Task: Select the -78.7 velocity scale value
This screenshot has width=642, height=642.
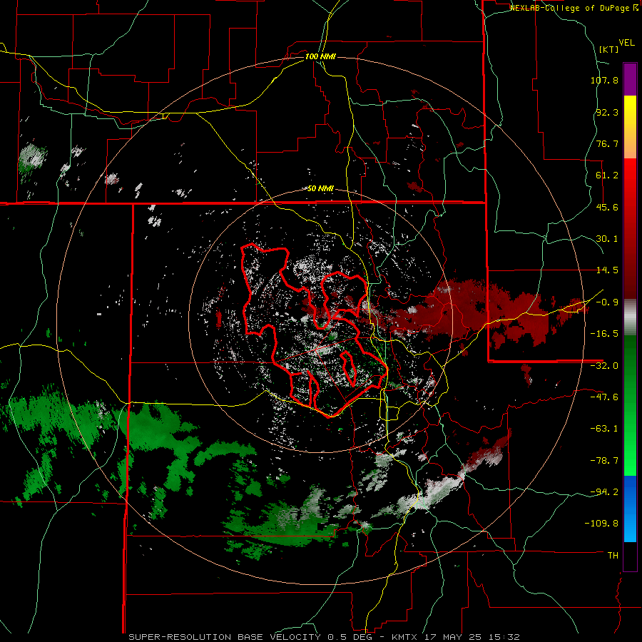Action: click(x=604, y=461)
